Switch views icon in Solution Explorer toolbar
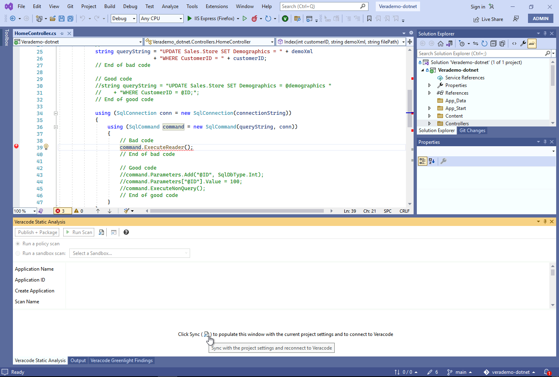 tap(449, 43)
